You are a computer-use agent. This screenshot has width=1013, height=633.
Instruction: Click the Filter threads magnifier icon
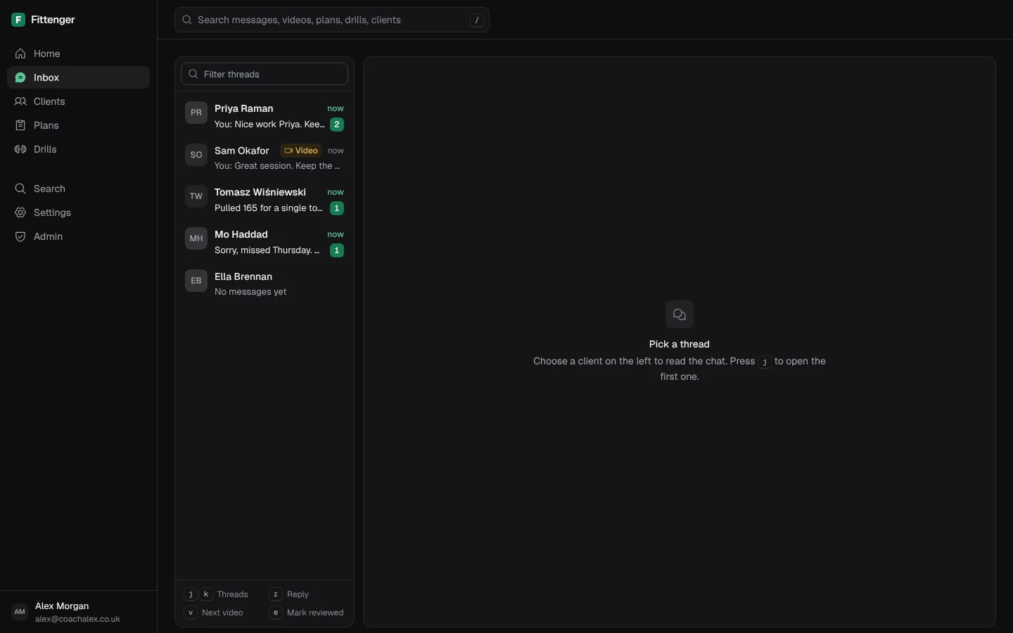click(x=193, y=74)
